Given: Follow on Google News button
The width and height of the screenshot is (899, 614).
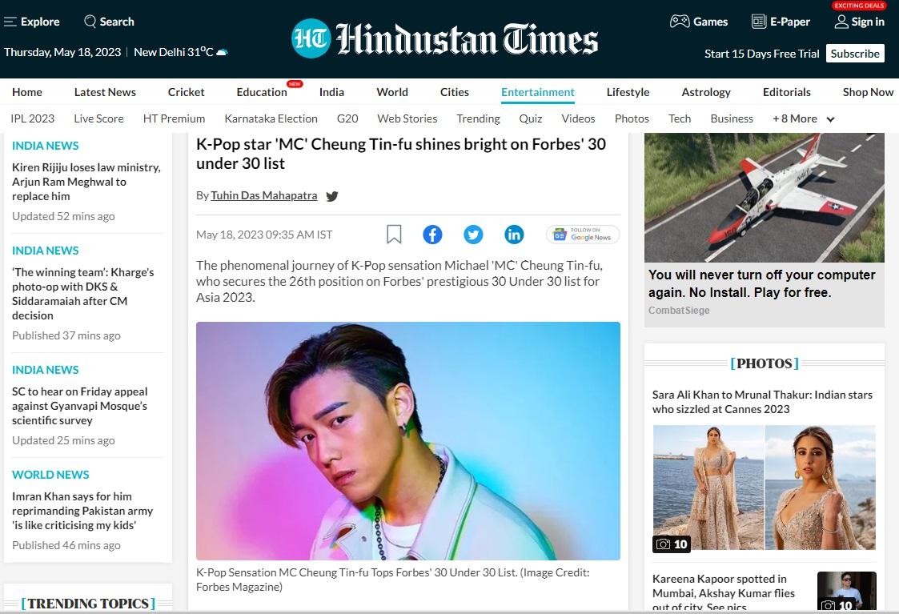Looking at the screenshot, I should click(583, 235).
